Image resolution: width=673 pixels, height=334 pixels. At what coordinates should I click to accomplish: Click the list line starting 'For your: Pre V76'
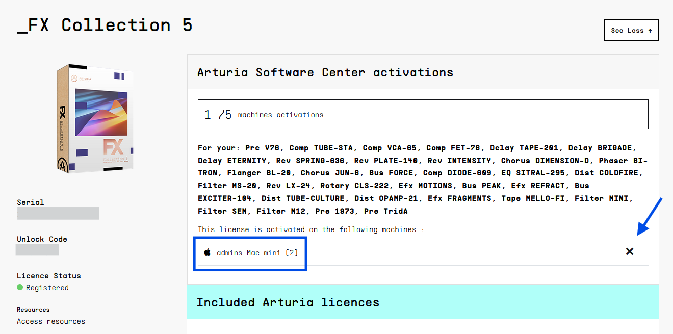tap(418, 148)
